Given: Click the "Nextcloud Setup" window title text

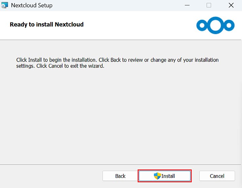Looking at the screenshot, I should [32, 5].
